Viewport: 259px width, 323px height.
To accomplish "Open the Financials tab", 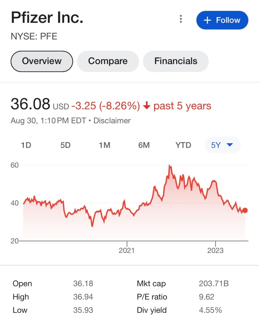I will (x=176, y=61).
